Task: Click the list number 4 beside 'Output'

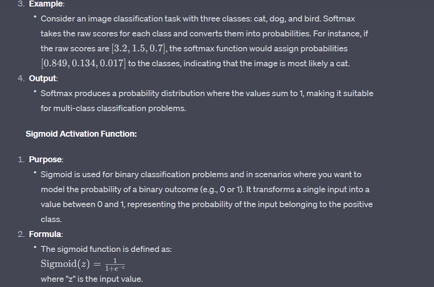Action: click(x=20, y=79)
